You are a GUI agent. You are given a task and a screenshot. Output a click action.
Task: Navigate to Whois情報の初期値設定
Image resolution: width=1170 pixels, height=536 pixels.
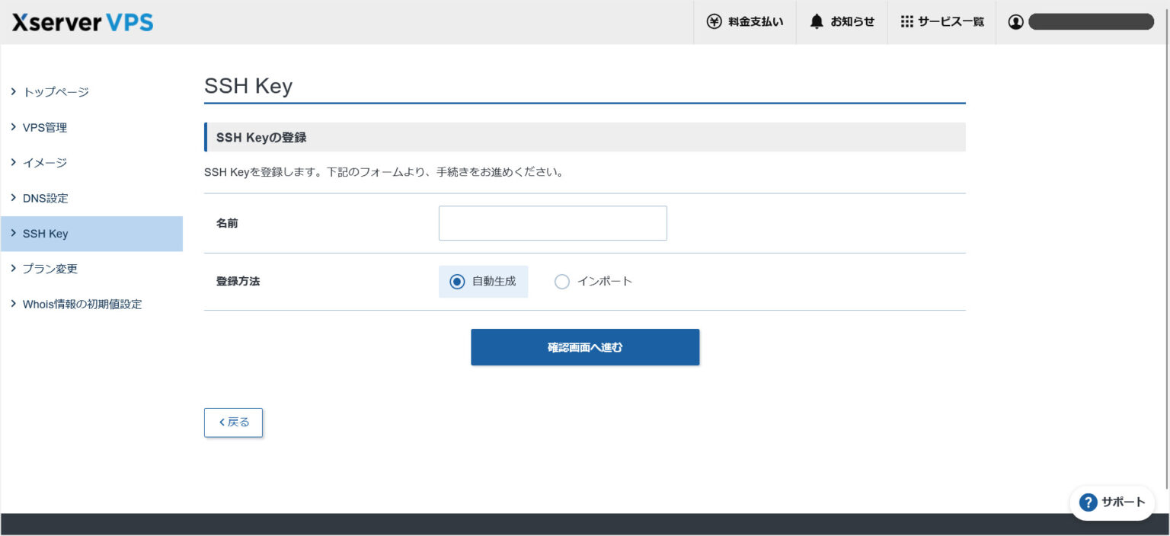click(84, 304)
